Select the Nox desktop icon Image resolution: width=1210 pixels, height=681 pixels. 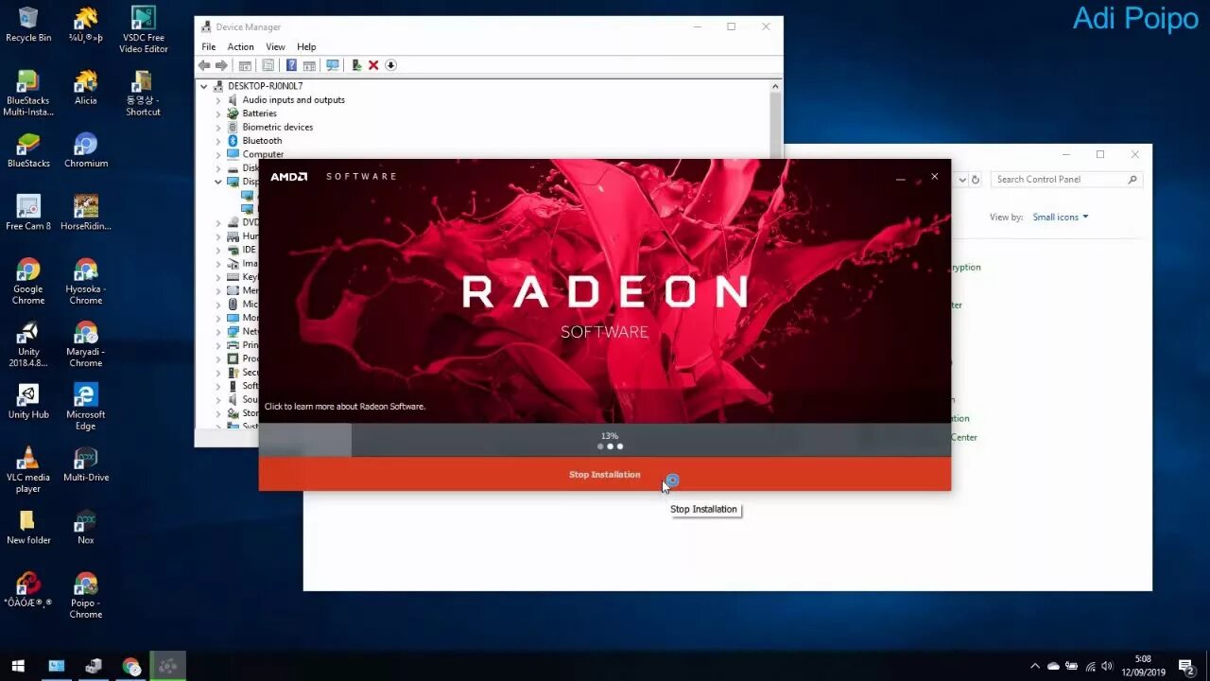(x=86, y=527)
